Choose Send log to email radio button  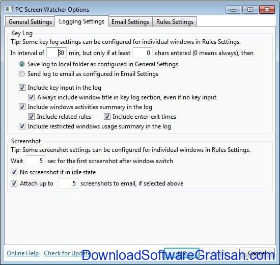coord(22,74)
